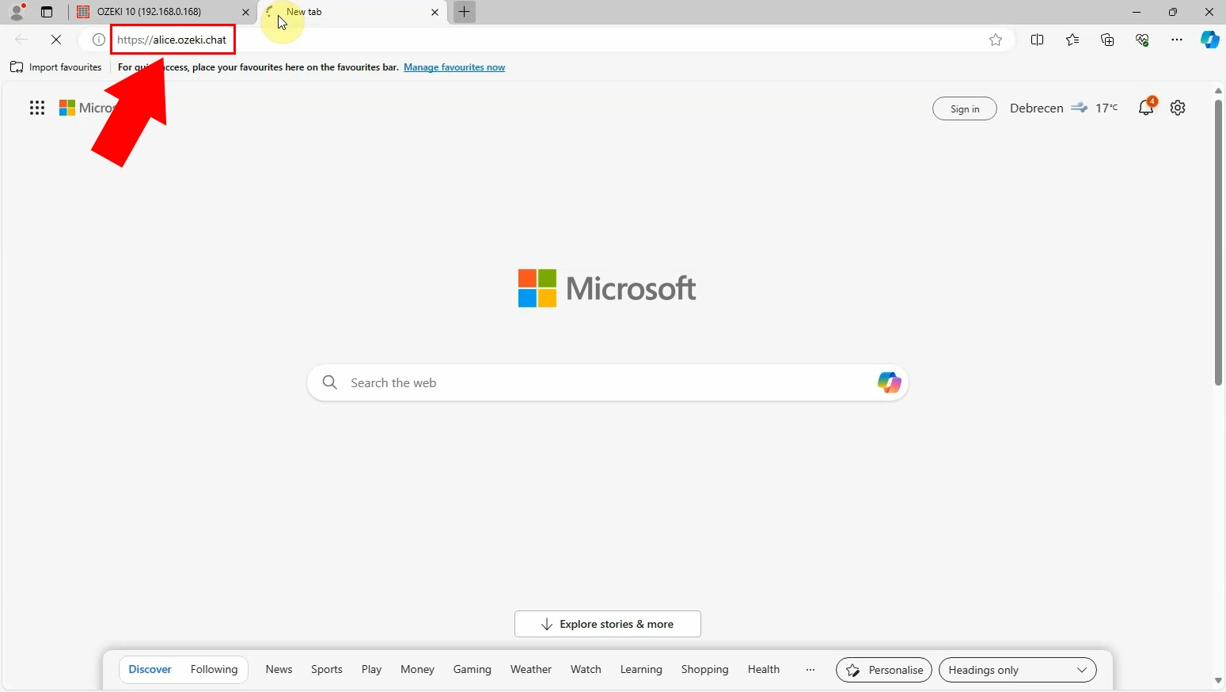Click Import favourites in favourites bar
The height and width of the screenshot is (692, 1226).
coord(55,67)
